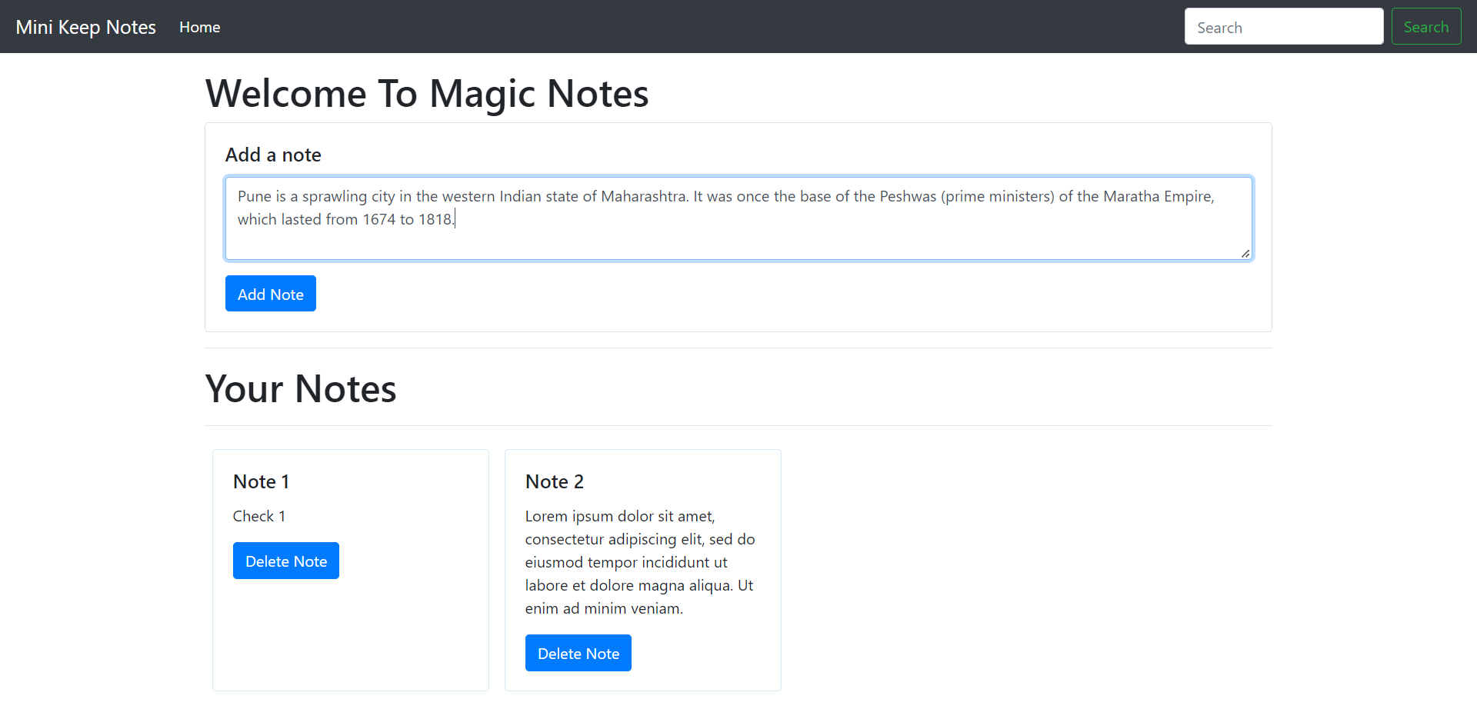Click the Mini Keep Notes brand link

(85, 27)
